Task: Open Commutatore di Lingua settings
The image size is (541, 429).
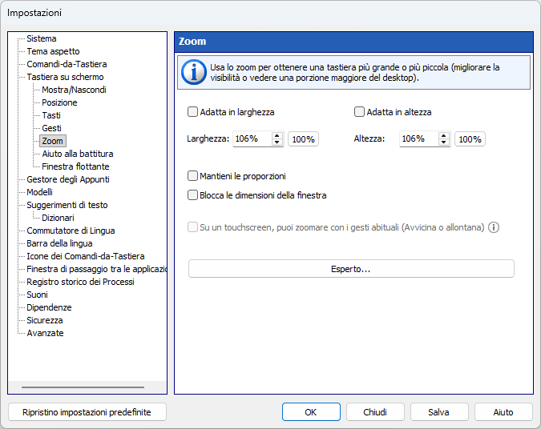Action: pyautogui.click(x=71, y=231)
